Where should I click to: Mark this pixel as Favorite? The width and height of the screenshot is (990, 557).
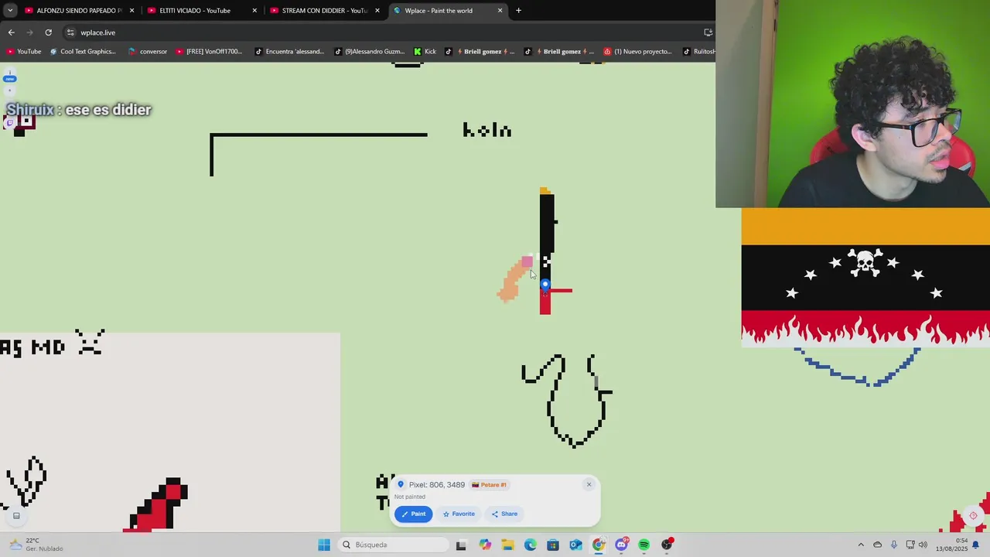pyautogui.click(x=459, y=514)
